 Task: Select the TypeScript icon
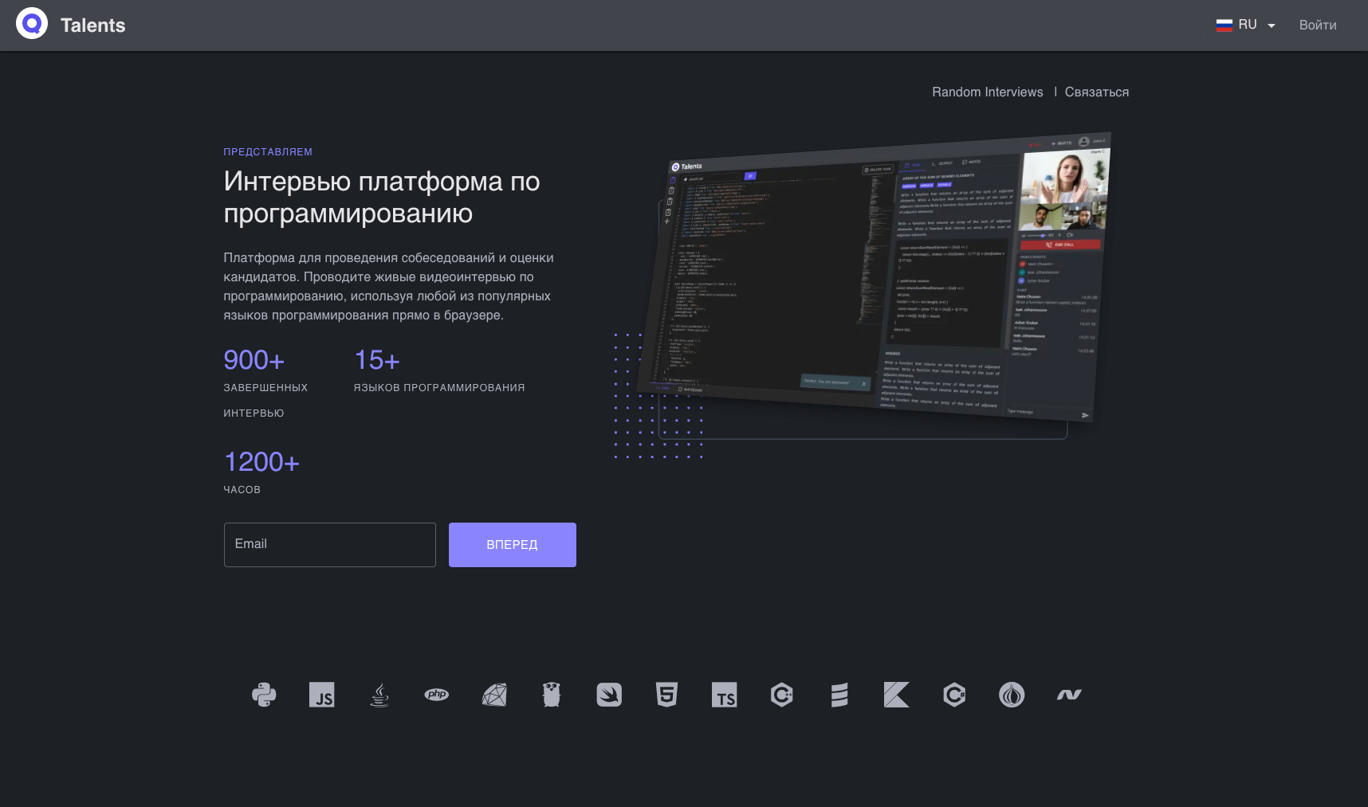coord(724,695)
